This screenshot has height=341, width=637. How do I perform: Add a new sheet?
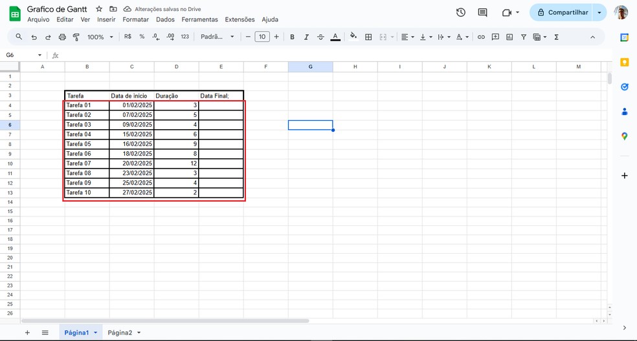coord(27,333)
